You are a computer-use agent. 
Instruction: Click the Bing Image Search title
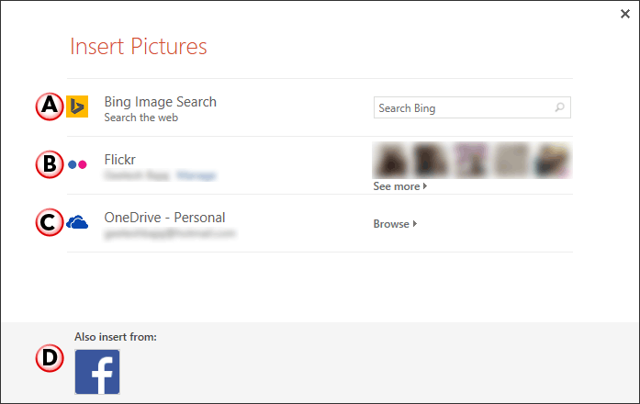click(x=161, y=102)
